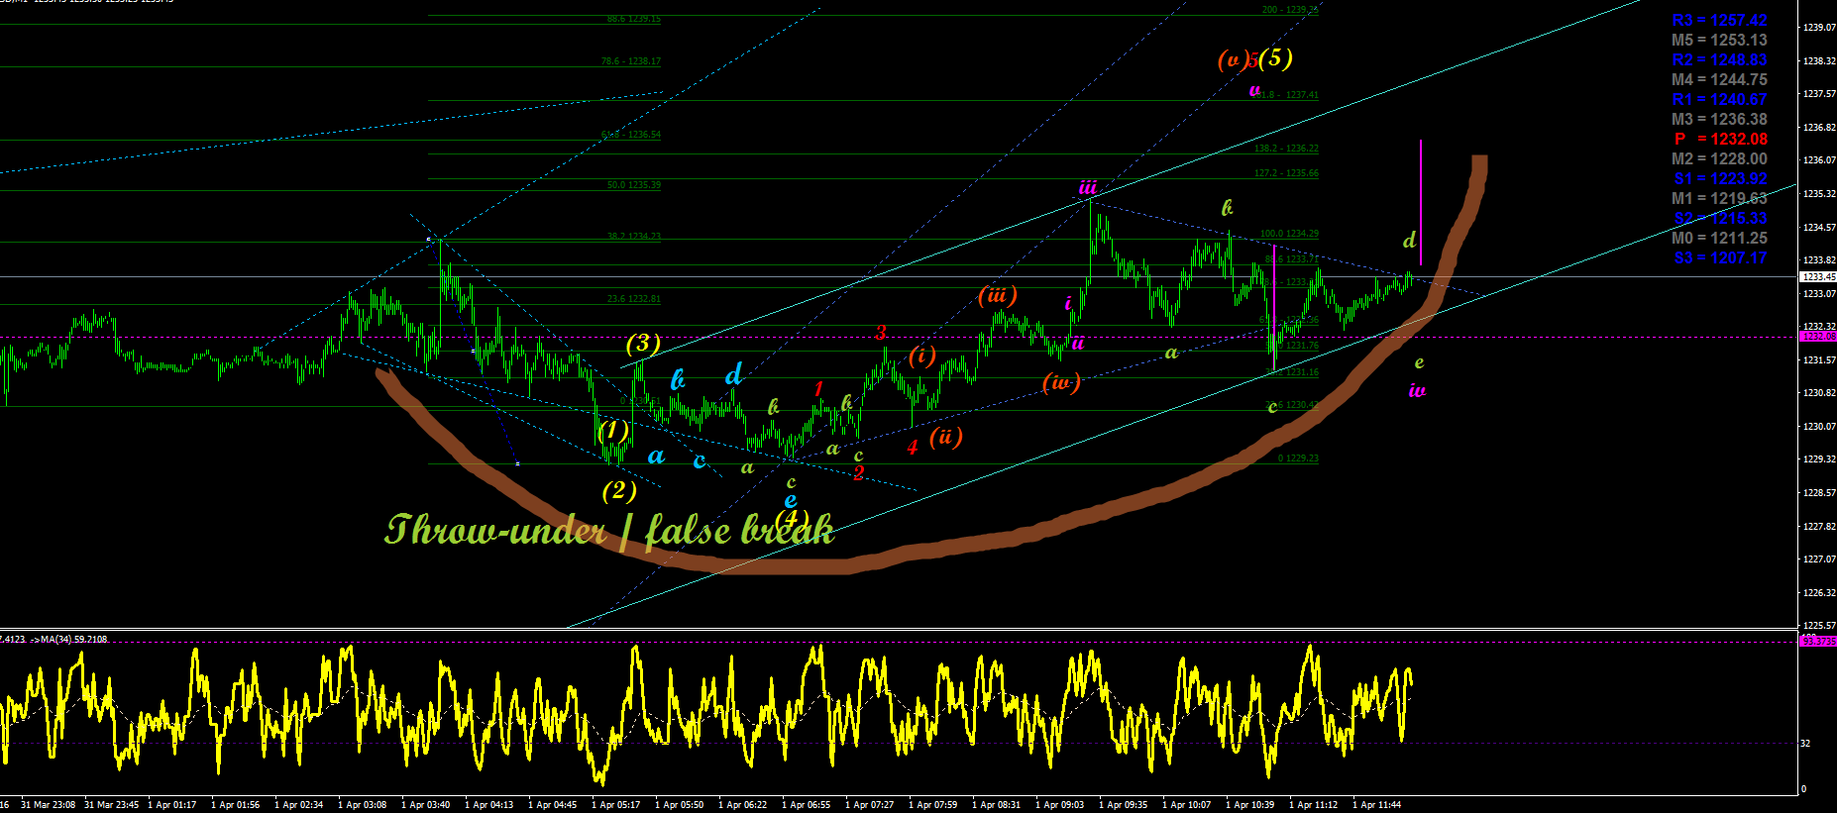Select the yellow (5) wave label
Image resolution: width=1837 pixels, height=813 pixels.
point(1276,57)
